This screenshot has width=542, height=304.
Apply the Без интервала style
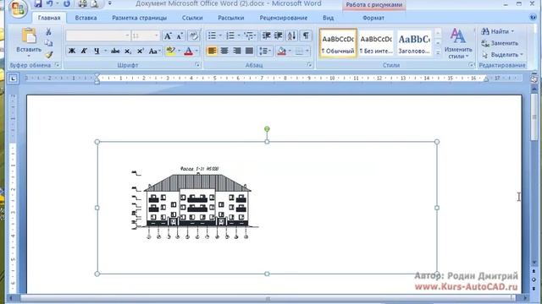coord(376,43)
